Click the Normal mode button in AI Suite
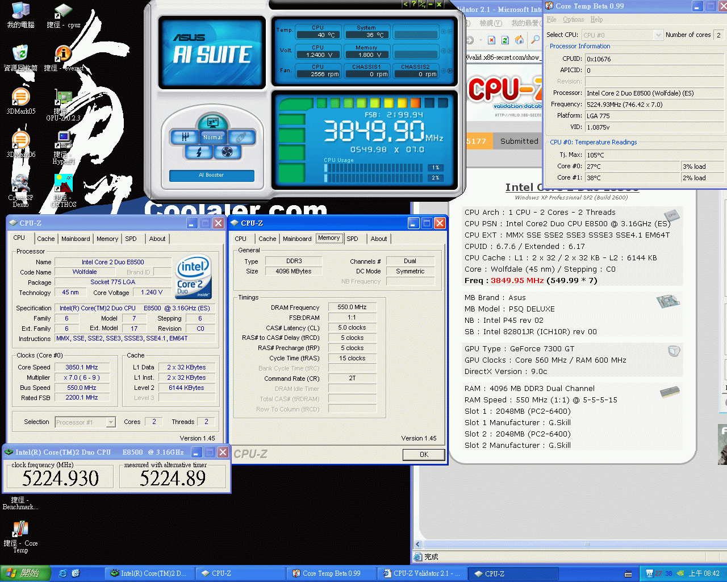 pos(213,137)
